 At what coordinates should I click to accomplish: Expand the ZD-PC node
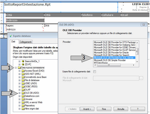19,64
